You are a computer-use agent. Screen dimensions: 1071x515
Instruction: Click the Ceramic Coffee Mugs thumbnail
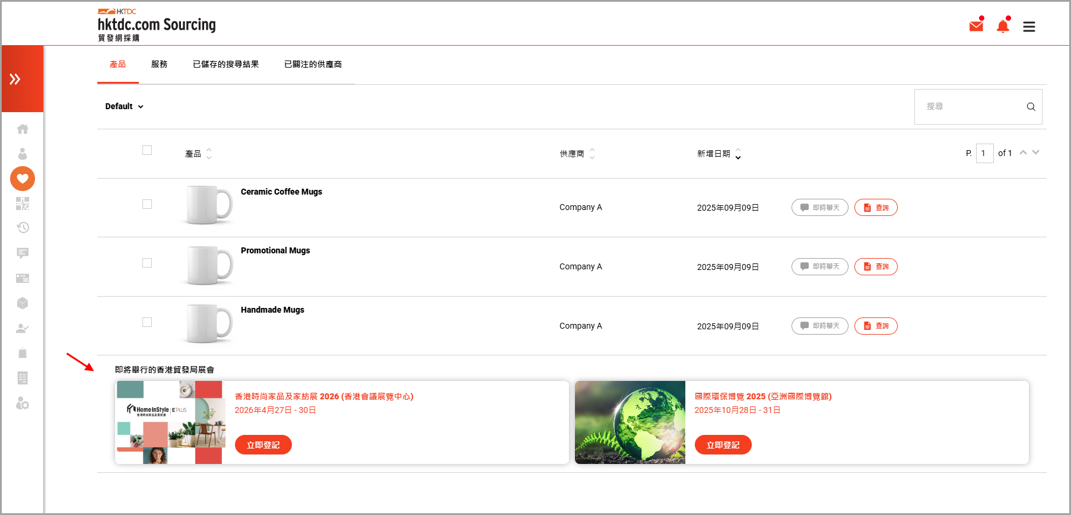pyautogui.click(x=209, y=205)
